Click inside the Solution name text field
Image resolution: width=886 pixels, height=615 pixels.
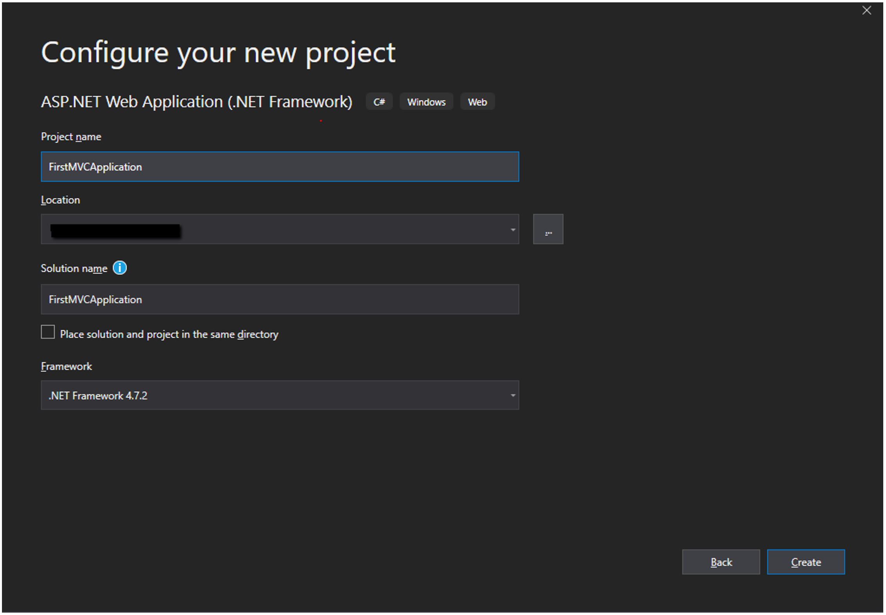click(x=280, y=300)
